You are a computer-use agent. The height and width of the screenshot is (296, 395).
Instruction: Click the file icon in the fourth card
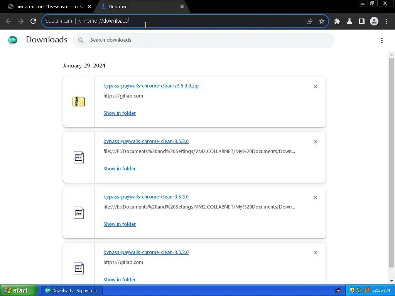pos(79,268)
